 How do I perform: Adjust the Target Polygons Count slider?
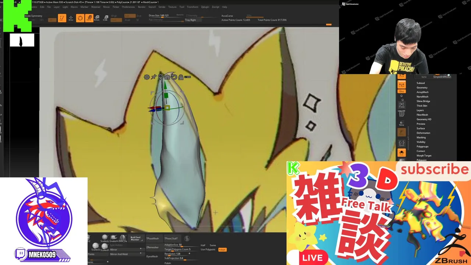click(x=181, y=250)
